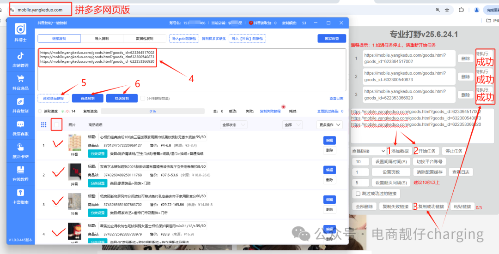Tick the checkbox for product row 3
This screenshot has height=254, width=499.
[x=57, y=205]
